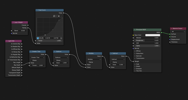
Task: Click the zoom in icon in Float Curve
Action: click(x=54, y=16)
